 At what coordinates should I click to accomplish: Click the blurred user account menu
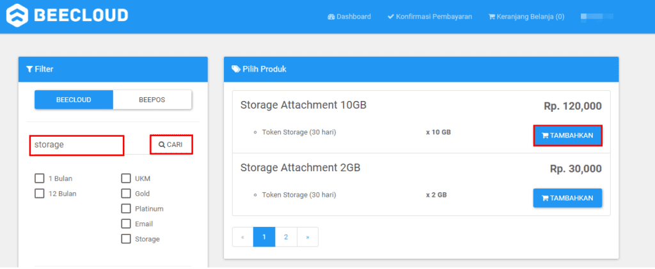point(597,17)
